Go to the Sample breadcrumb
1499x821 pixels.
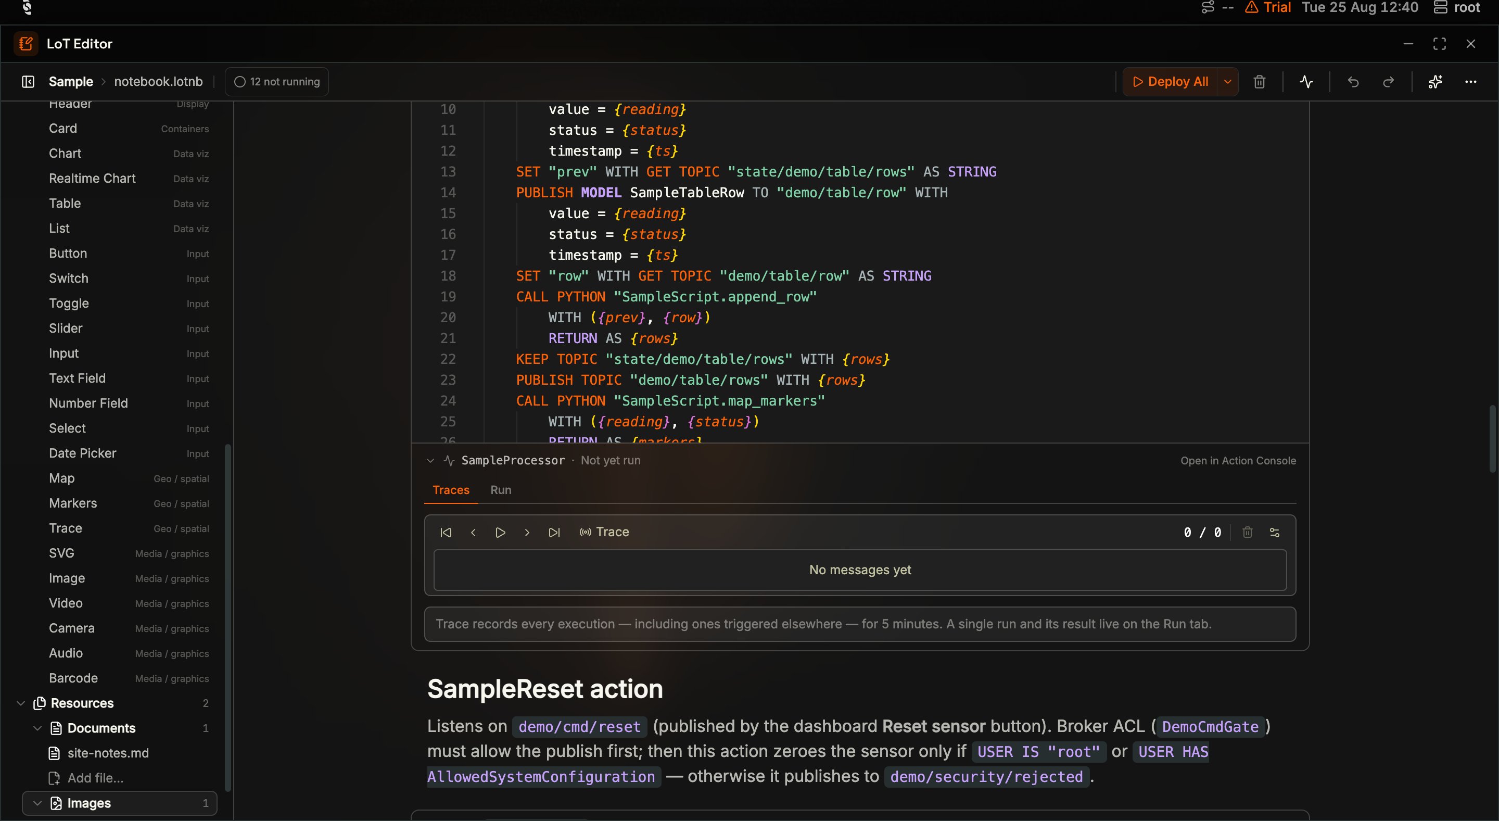[x=71, y=81]
